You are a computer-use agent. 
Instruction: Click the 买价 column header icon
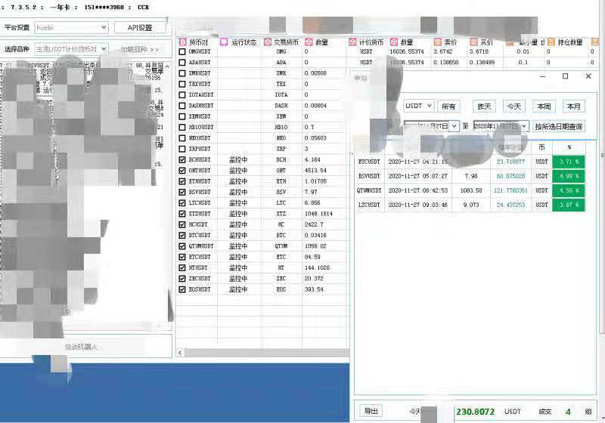(473, 42)
